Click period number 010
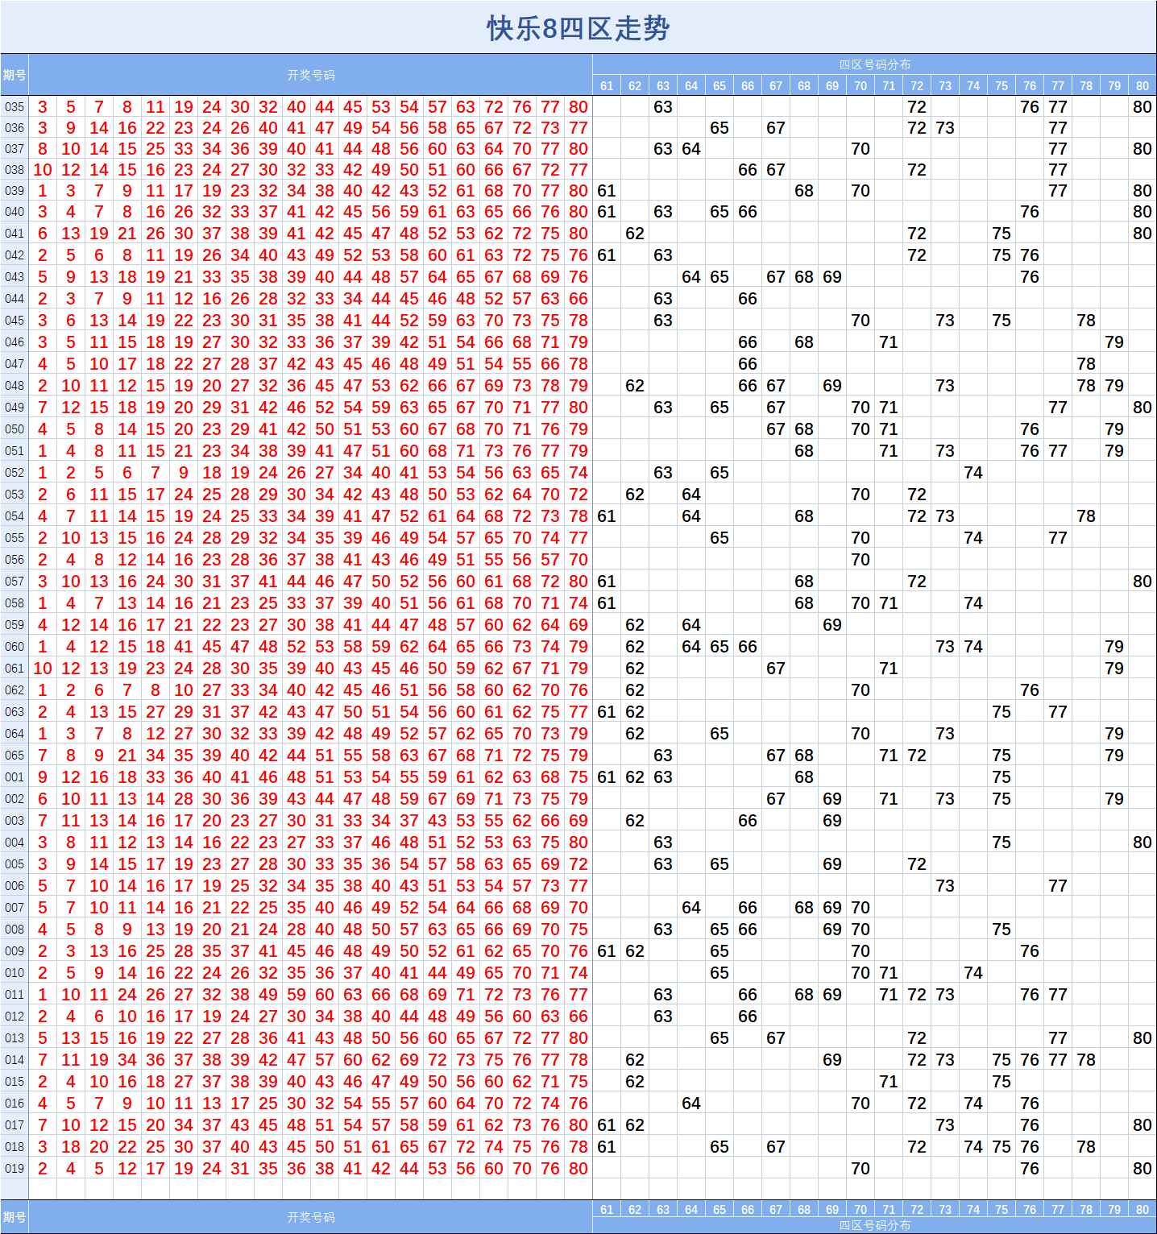Screen dimensions: 1157x1234 (15, 973)
